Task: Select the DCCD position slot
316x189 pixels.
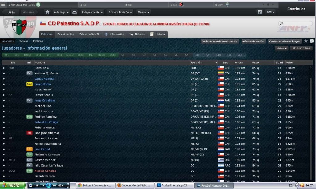Action: [102, 55]
